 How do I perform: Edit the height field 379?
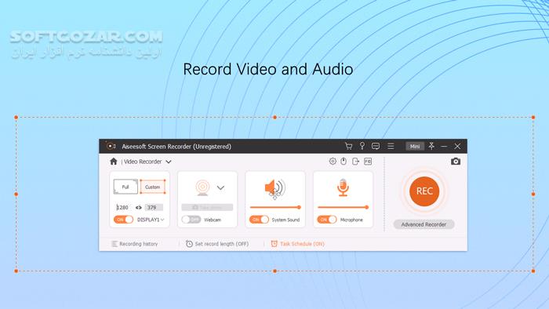tap(154, 208)
